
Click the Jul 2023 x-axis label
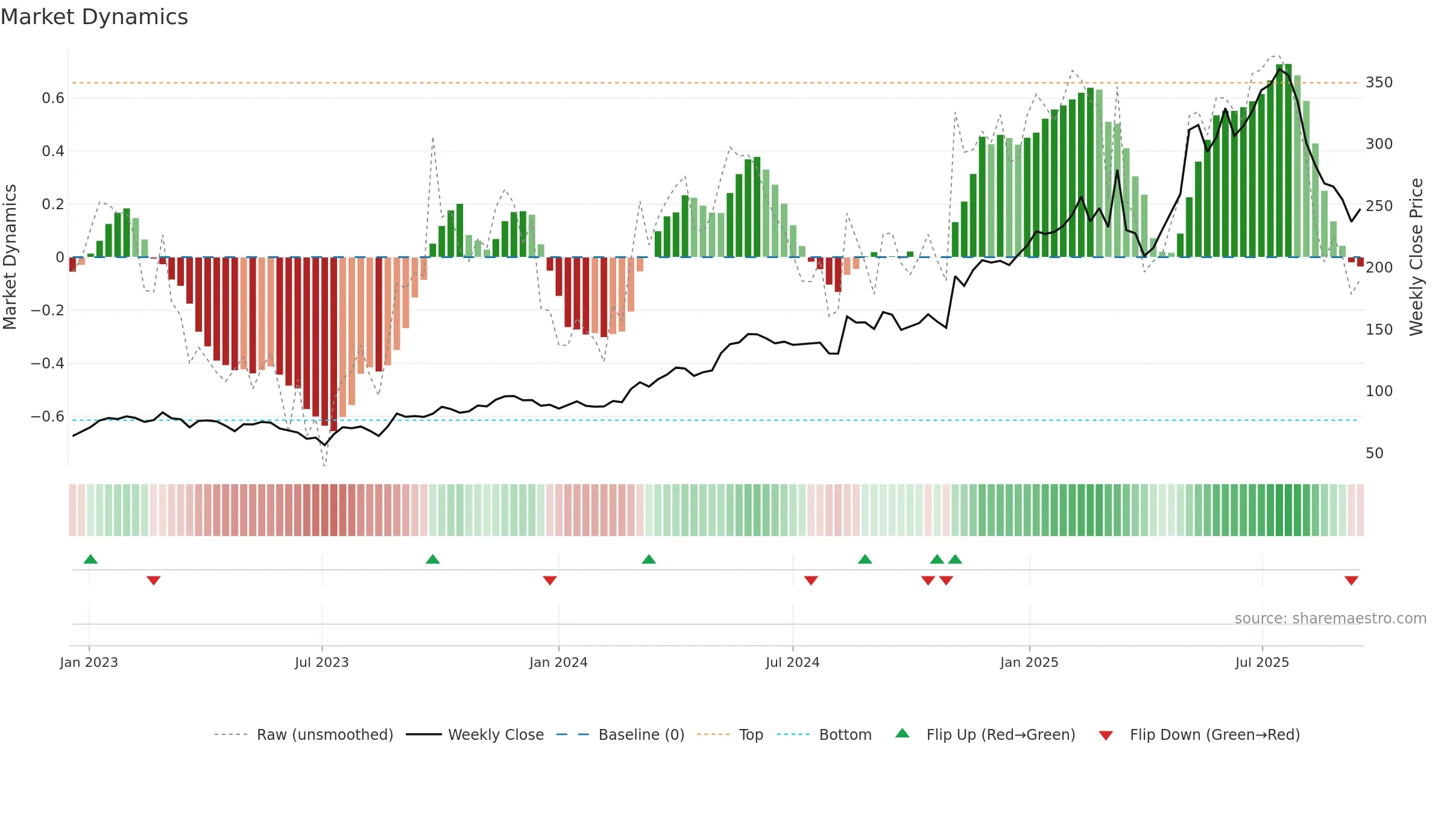pyautogui.click(x=322, y=662)
